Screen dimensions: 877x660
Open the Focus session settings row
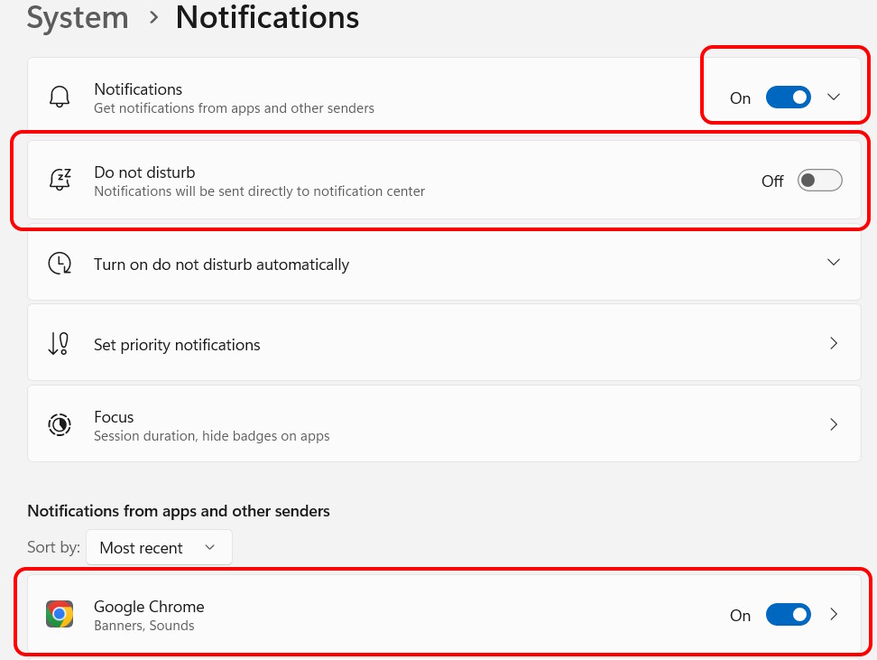tap(444, 424)
